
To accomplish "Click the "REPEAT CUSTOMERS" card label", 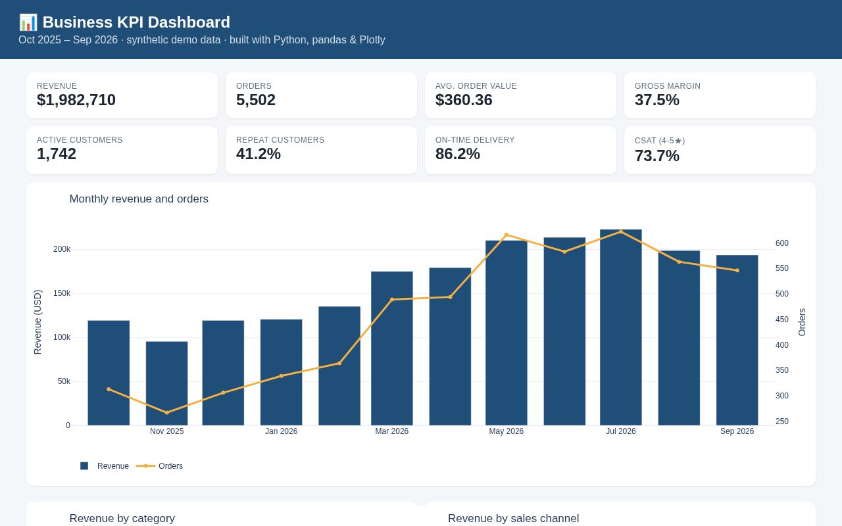I will 280,140.
